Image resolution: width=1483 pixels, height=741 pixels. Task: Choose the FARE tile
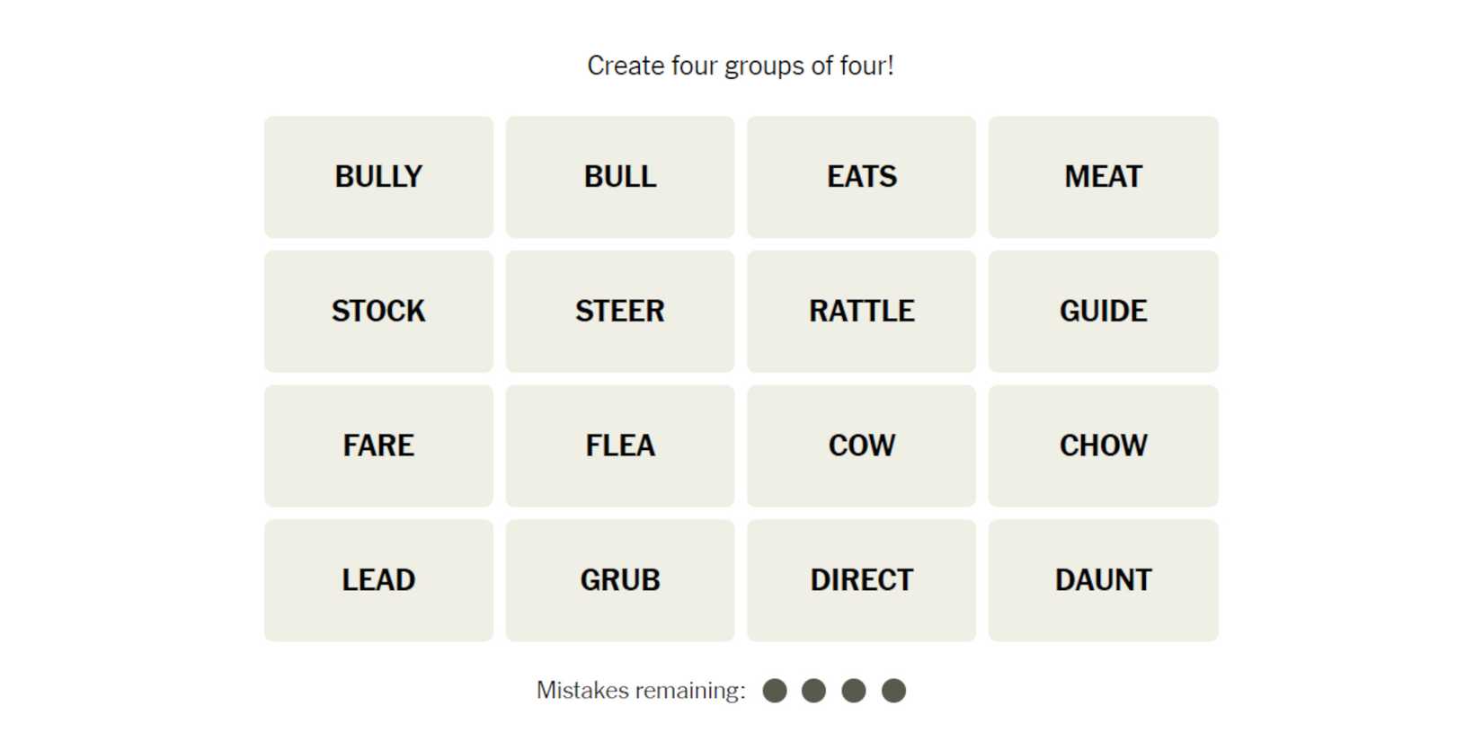click(x=378, y=445)
